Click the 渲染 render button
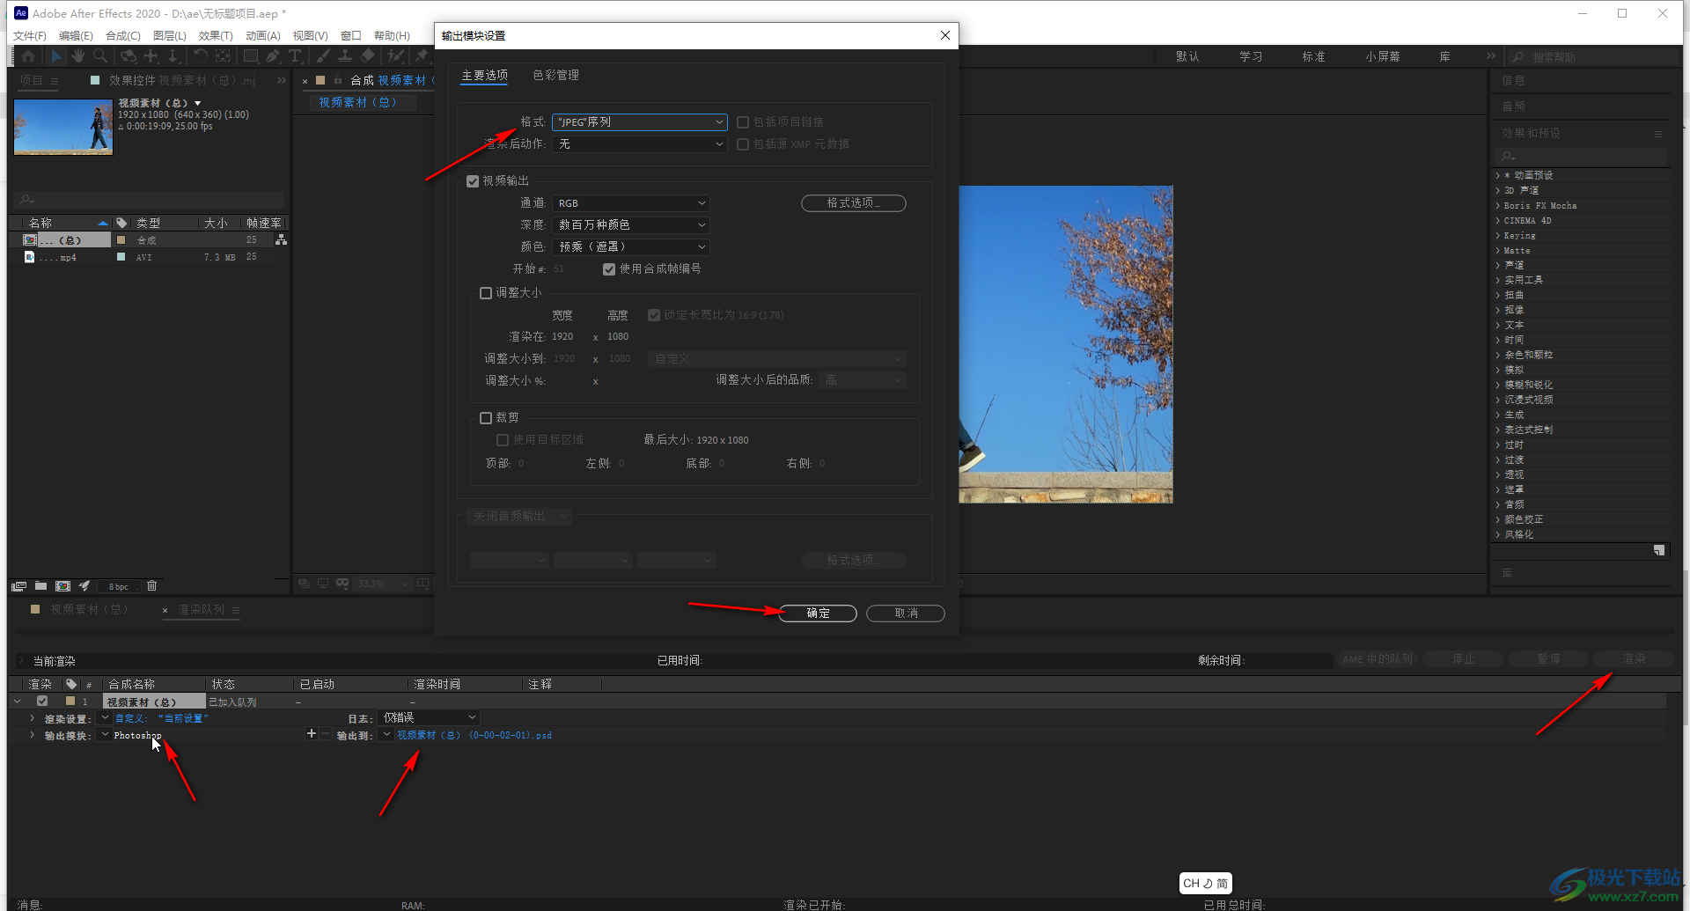Screen dimensions: 1690x911 1634,659
